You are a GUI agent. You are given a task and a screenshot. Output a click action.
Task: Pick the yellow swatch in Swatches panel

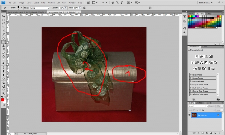(x=190, y=16)
